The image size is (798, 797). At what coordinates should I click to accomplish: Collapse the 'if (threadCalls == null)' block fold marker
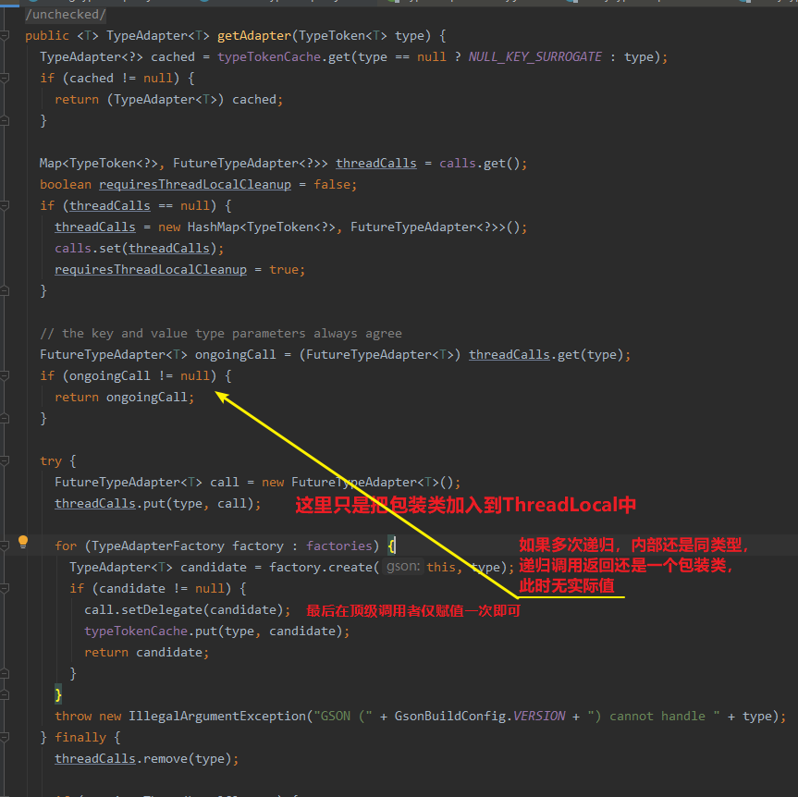pos(5,206)
